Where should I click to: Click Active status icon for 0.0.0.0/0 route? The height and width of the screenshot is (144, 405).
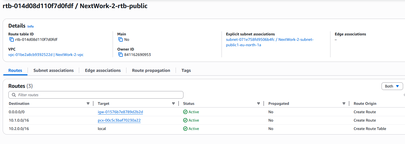(185, 112)
